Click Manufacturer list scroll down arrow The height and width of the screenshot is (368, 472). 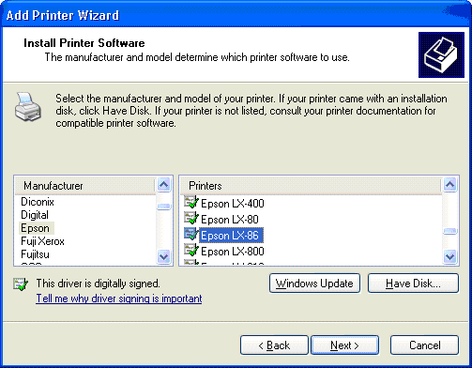[164, 257]
